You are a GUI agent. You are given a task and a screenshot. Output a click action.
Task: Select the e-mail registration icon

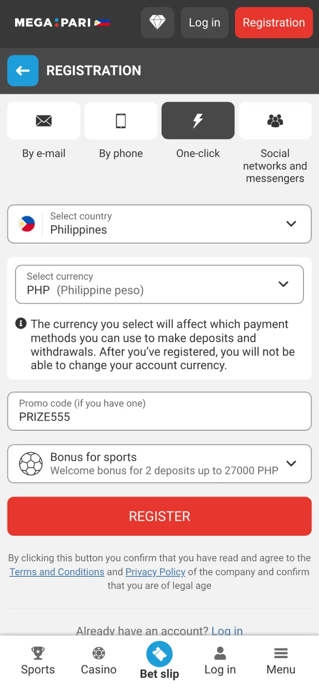click(x=44, y=120)
